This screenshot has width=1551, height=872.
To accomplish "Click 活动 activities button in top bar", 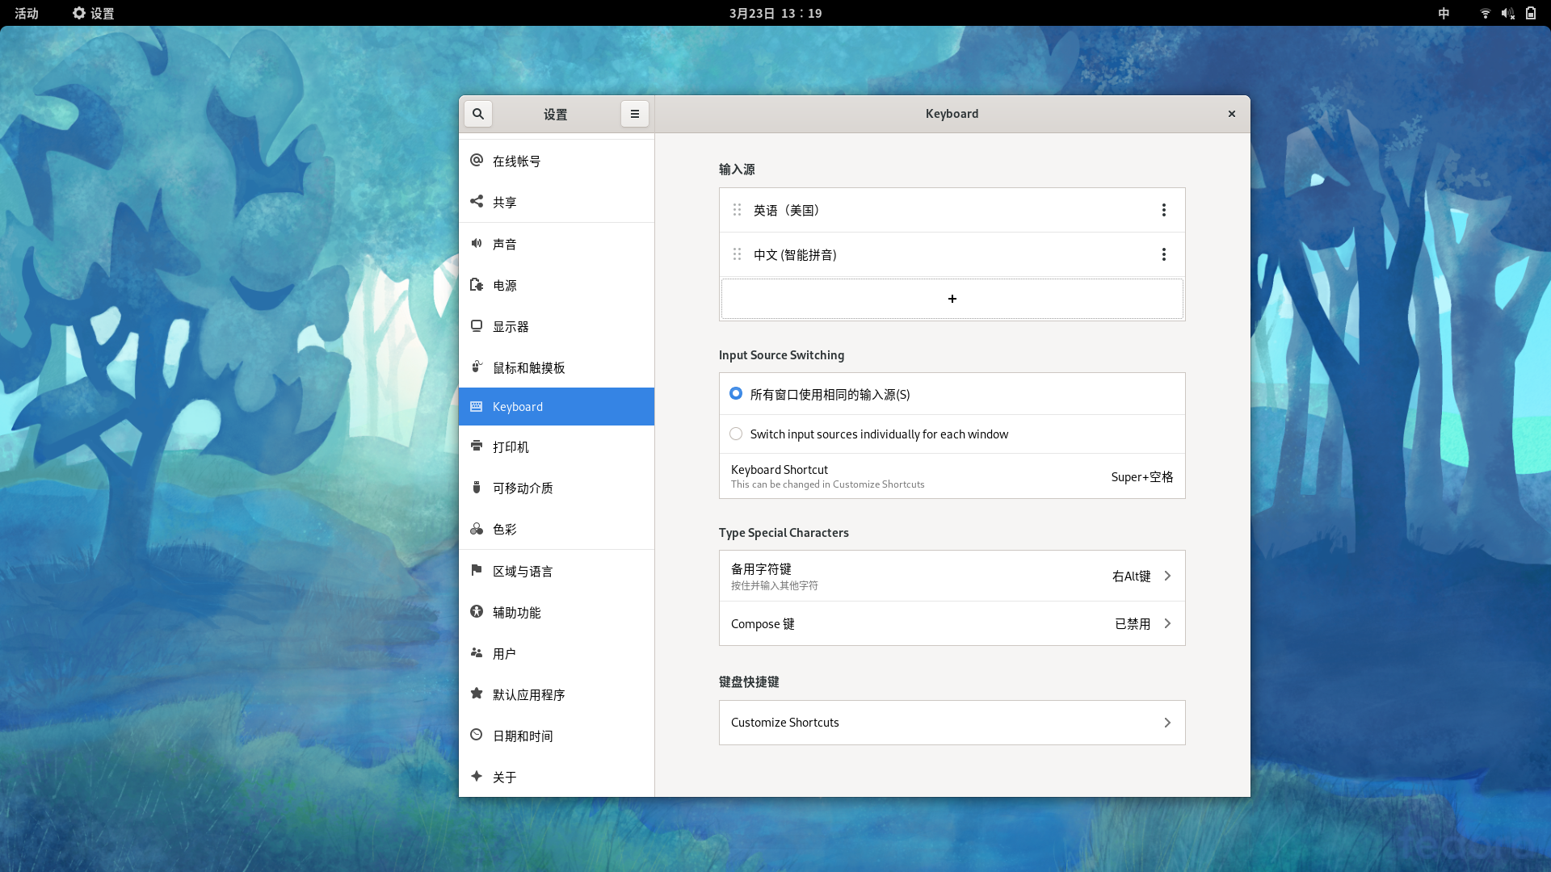I will pyautogui.click(x=26, y=13).
